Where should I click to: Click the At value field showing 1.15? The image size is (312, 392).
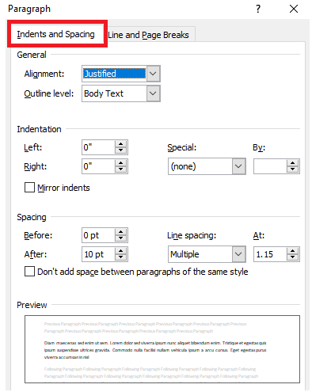tap(270, 254)
